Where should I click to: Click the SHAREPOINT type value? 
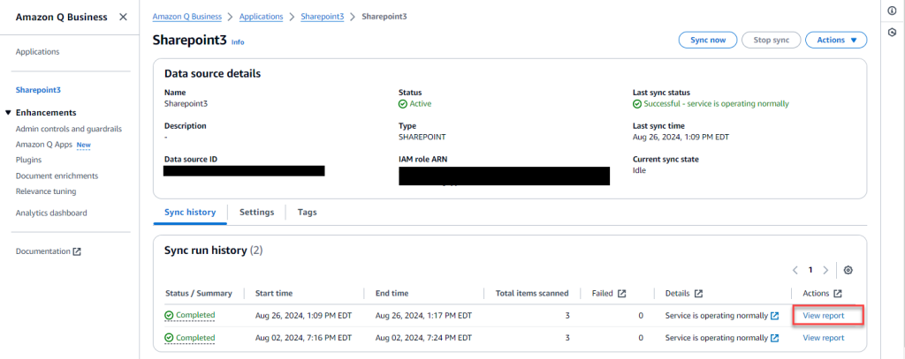[422, 137]
